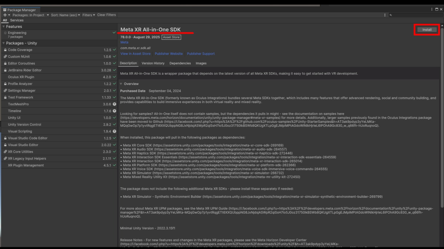444x249 pixels.
Task: Click the lock icon beside Visual Studio Code Editor
Action: [x=5, y=138]
